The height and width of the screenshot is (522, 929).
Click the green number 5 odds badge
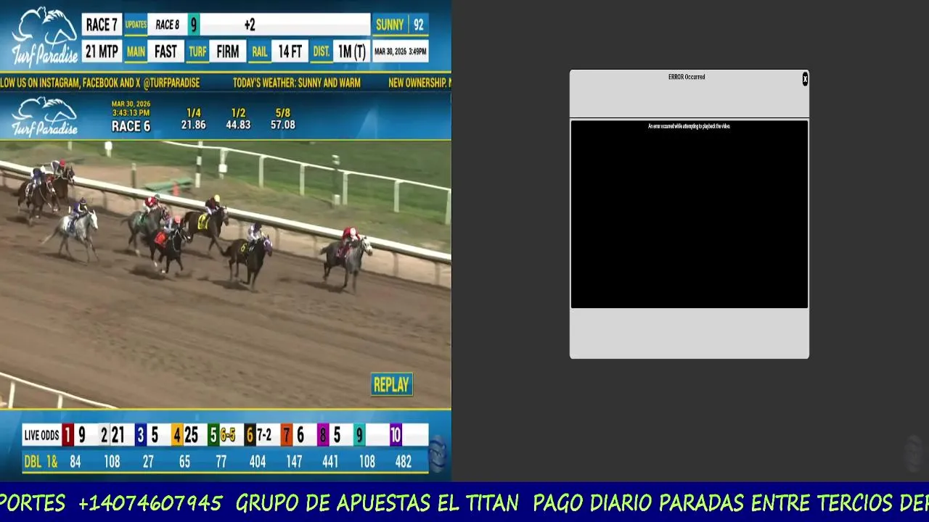213,435
